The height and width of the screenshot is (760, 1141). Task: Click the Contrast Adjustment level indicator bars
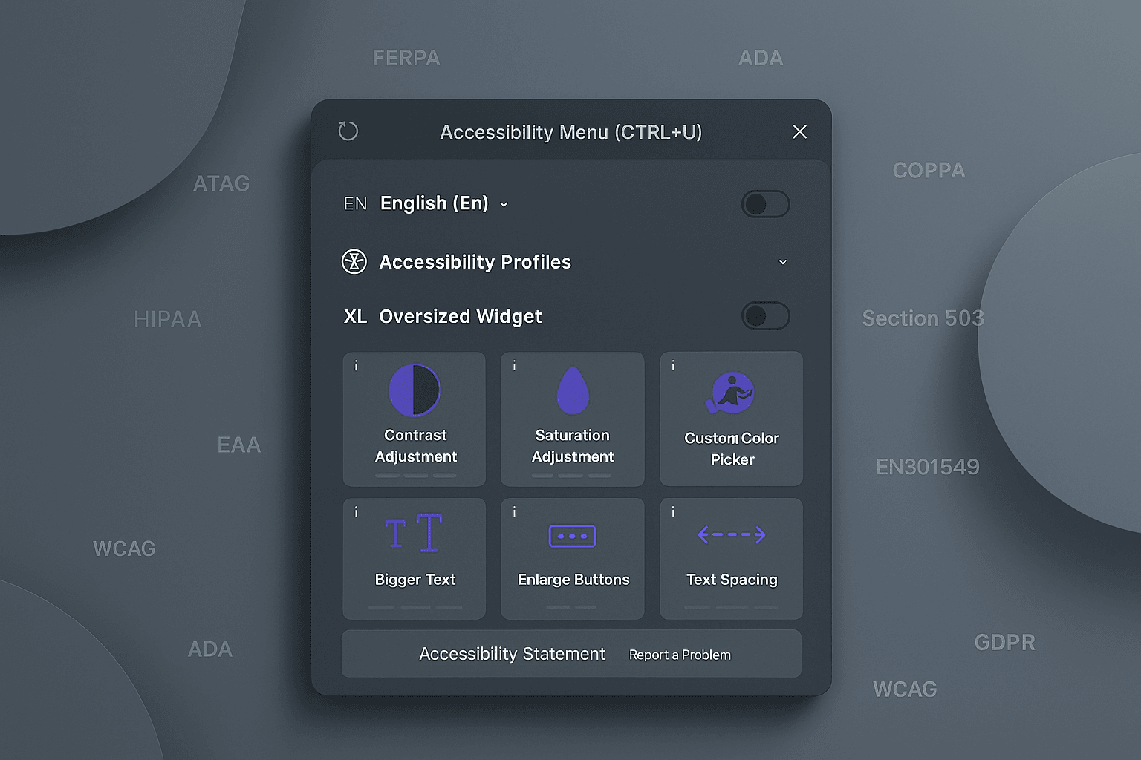pyautogui.click(x=415, y=475)
